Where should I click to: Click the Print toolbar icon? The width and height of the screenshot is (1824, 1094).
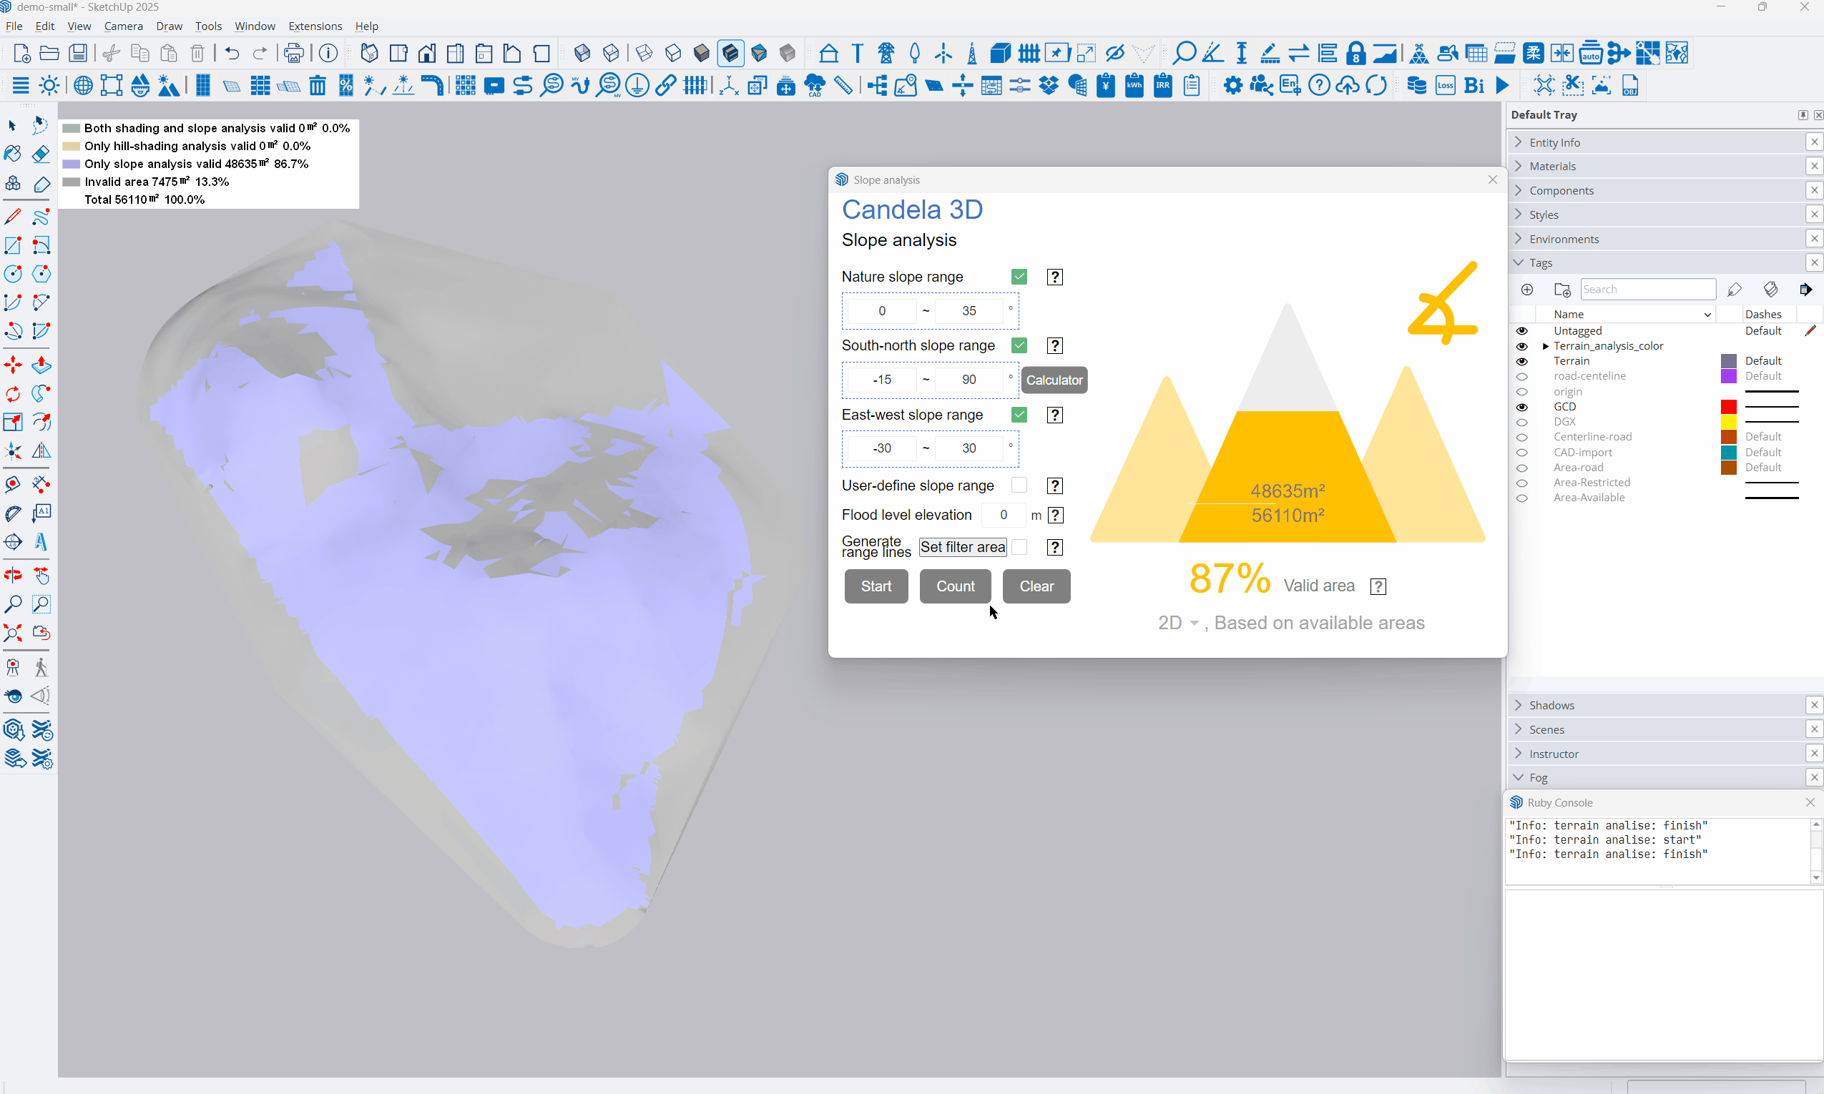(x=293, y=53)
